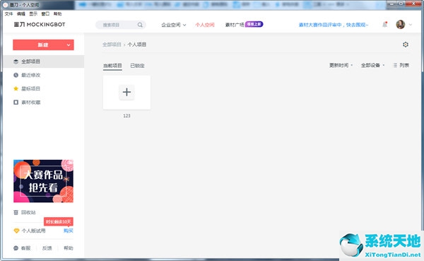The image size is (424, 261).
Task: Click the diamond icon beside 个人版试用
Action: pyautogui.click(x=16, y=231)
